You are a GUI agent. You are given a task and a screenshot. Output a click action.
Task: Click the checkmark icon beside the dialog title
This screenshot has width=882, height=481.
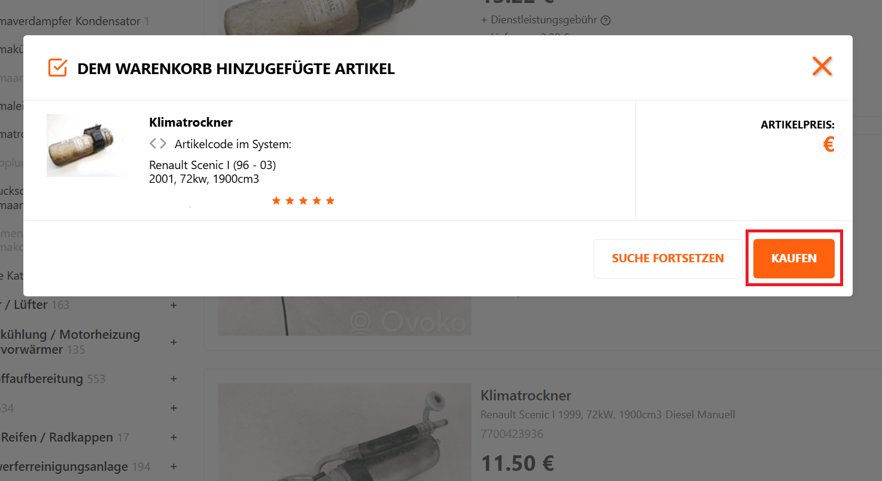pyautogui.click(x=57, y=68)
